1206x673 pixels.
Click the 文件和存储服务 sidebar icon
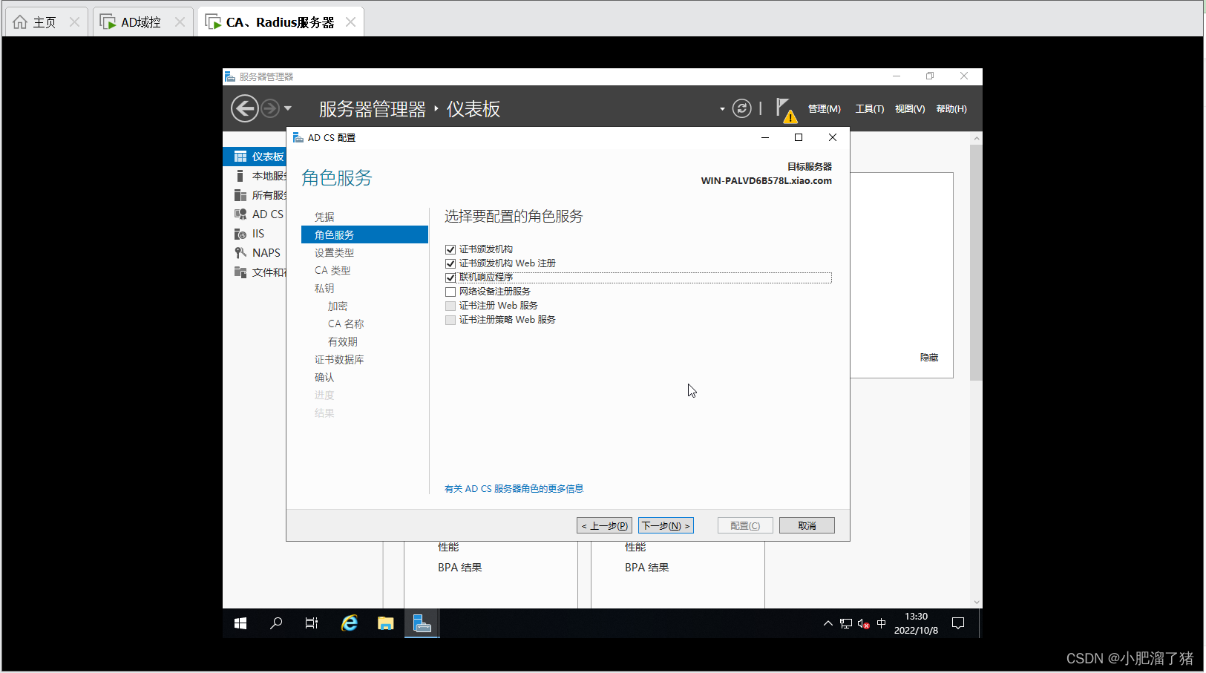pyautogui.click(x=240, y=272)
